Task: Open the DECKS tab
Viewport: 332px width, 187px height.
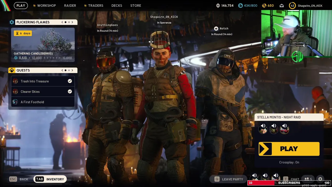Action: click(117, 5)
